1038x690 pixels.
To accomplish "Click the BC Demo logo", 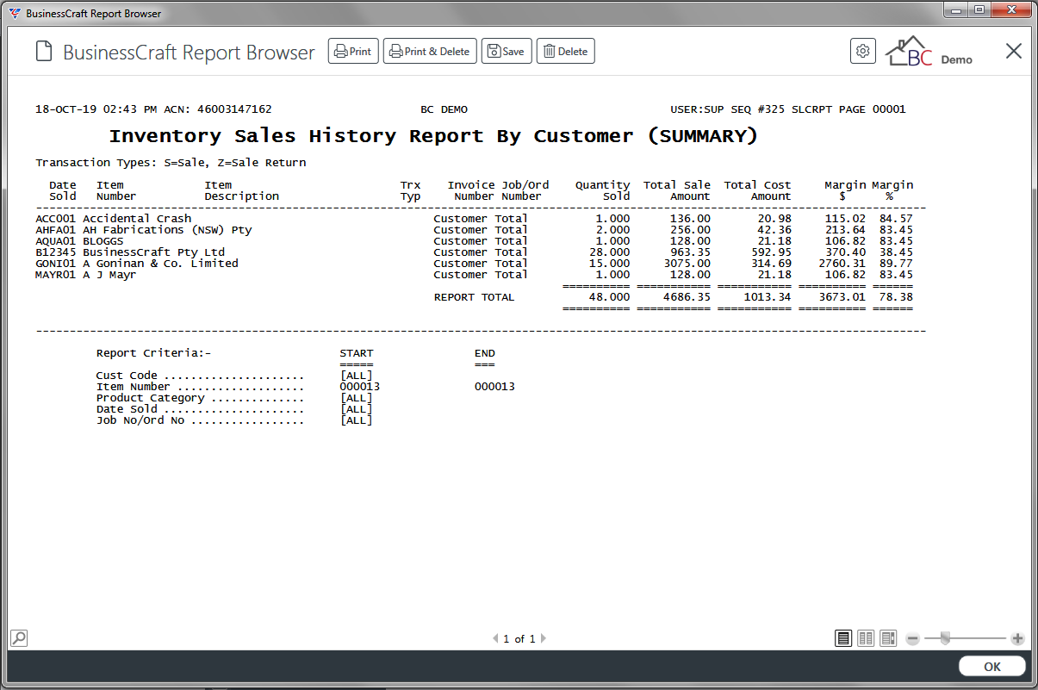I will pyautogui.click(x=929, y=52).
